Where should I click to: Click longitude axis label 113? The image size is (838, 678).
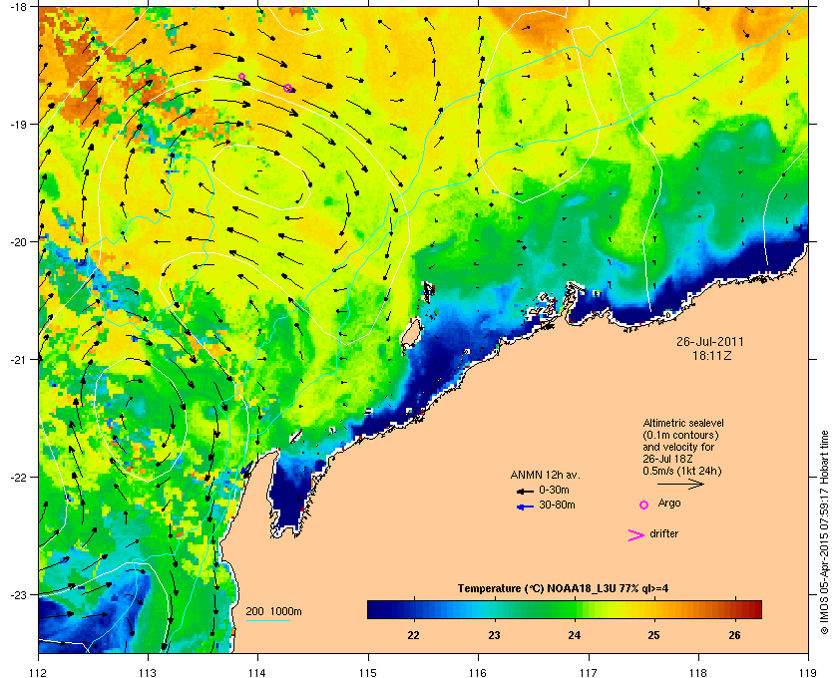pyautogui.click(x=148, y=673)
